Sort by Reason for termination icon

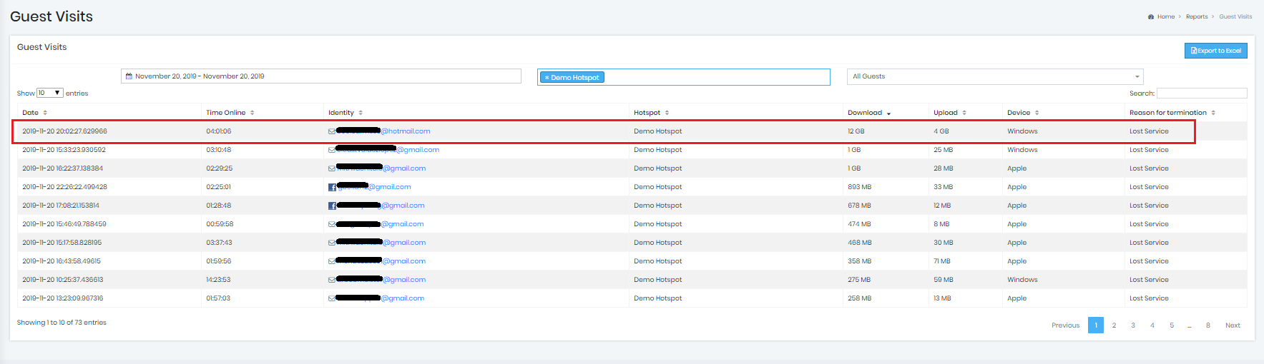1213,113
